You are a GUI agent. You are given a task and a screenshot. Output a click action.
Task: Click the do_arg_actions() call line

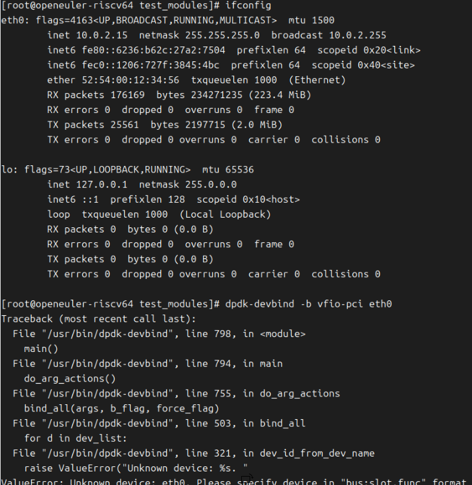(70, 378)
